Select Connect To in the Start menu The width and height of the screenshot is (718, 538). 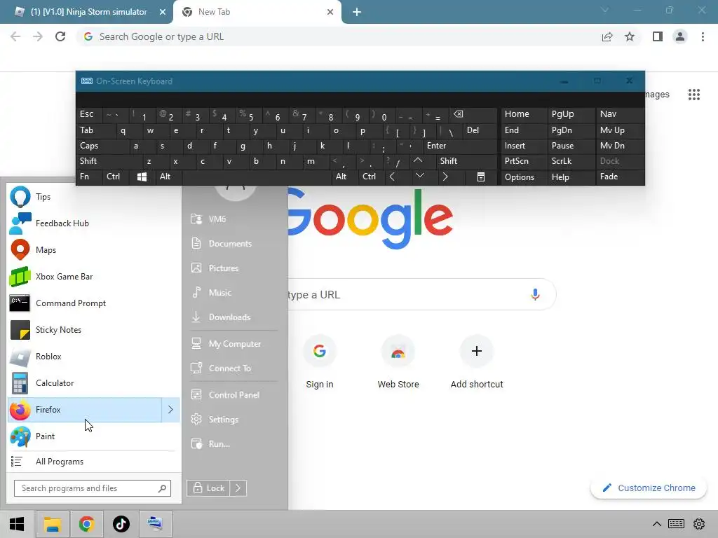click(233, 368)
